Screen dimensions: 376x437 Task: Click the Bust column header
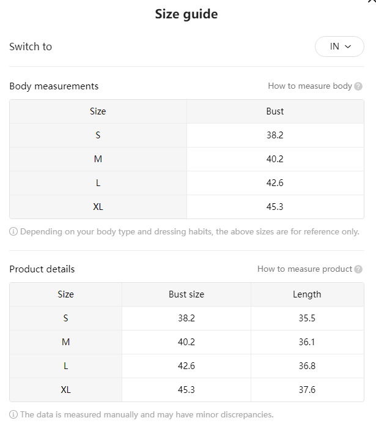pyautogui.click(x=275, y=111)
